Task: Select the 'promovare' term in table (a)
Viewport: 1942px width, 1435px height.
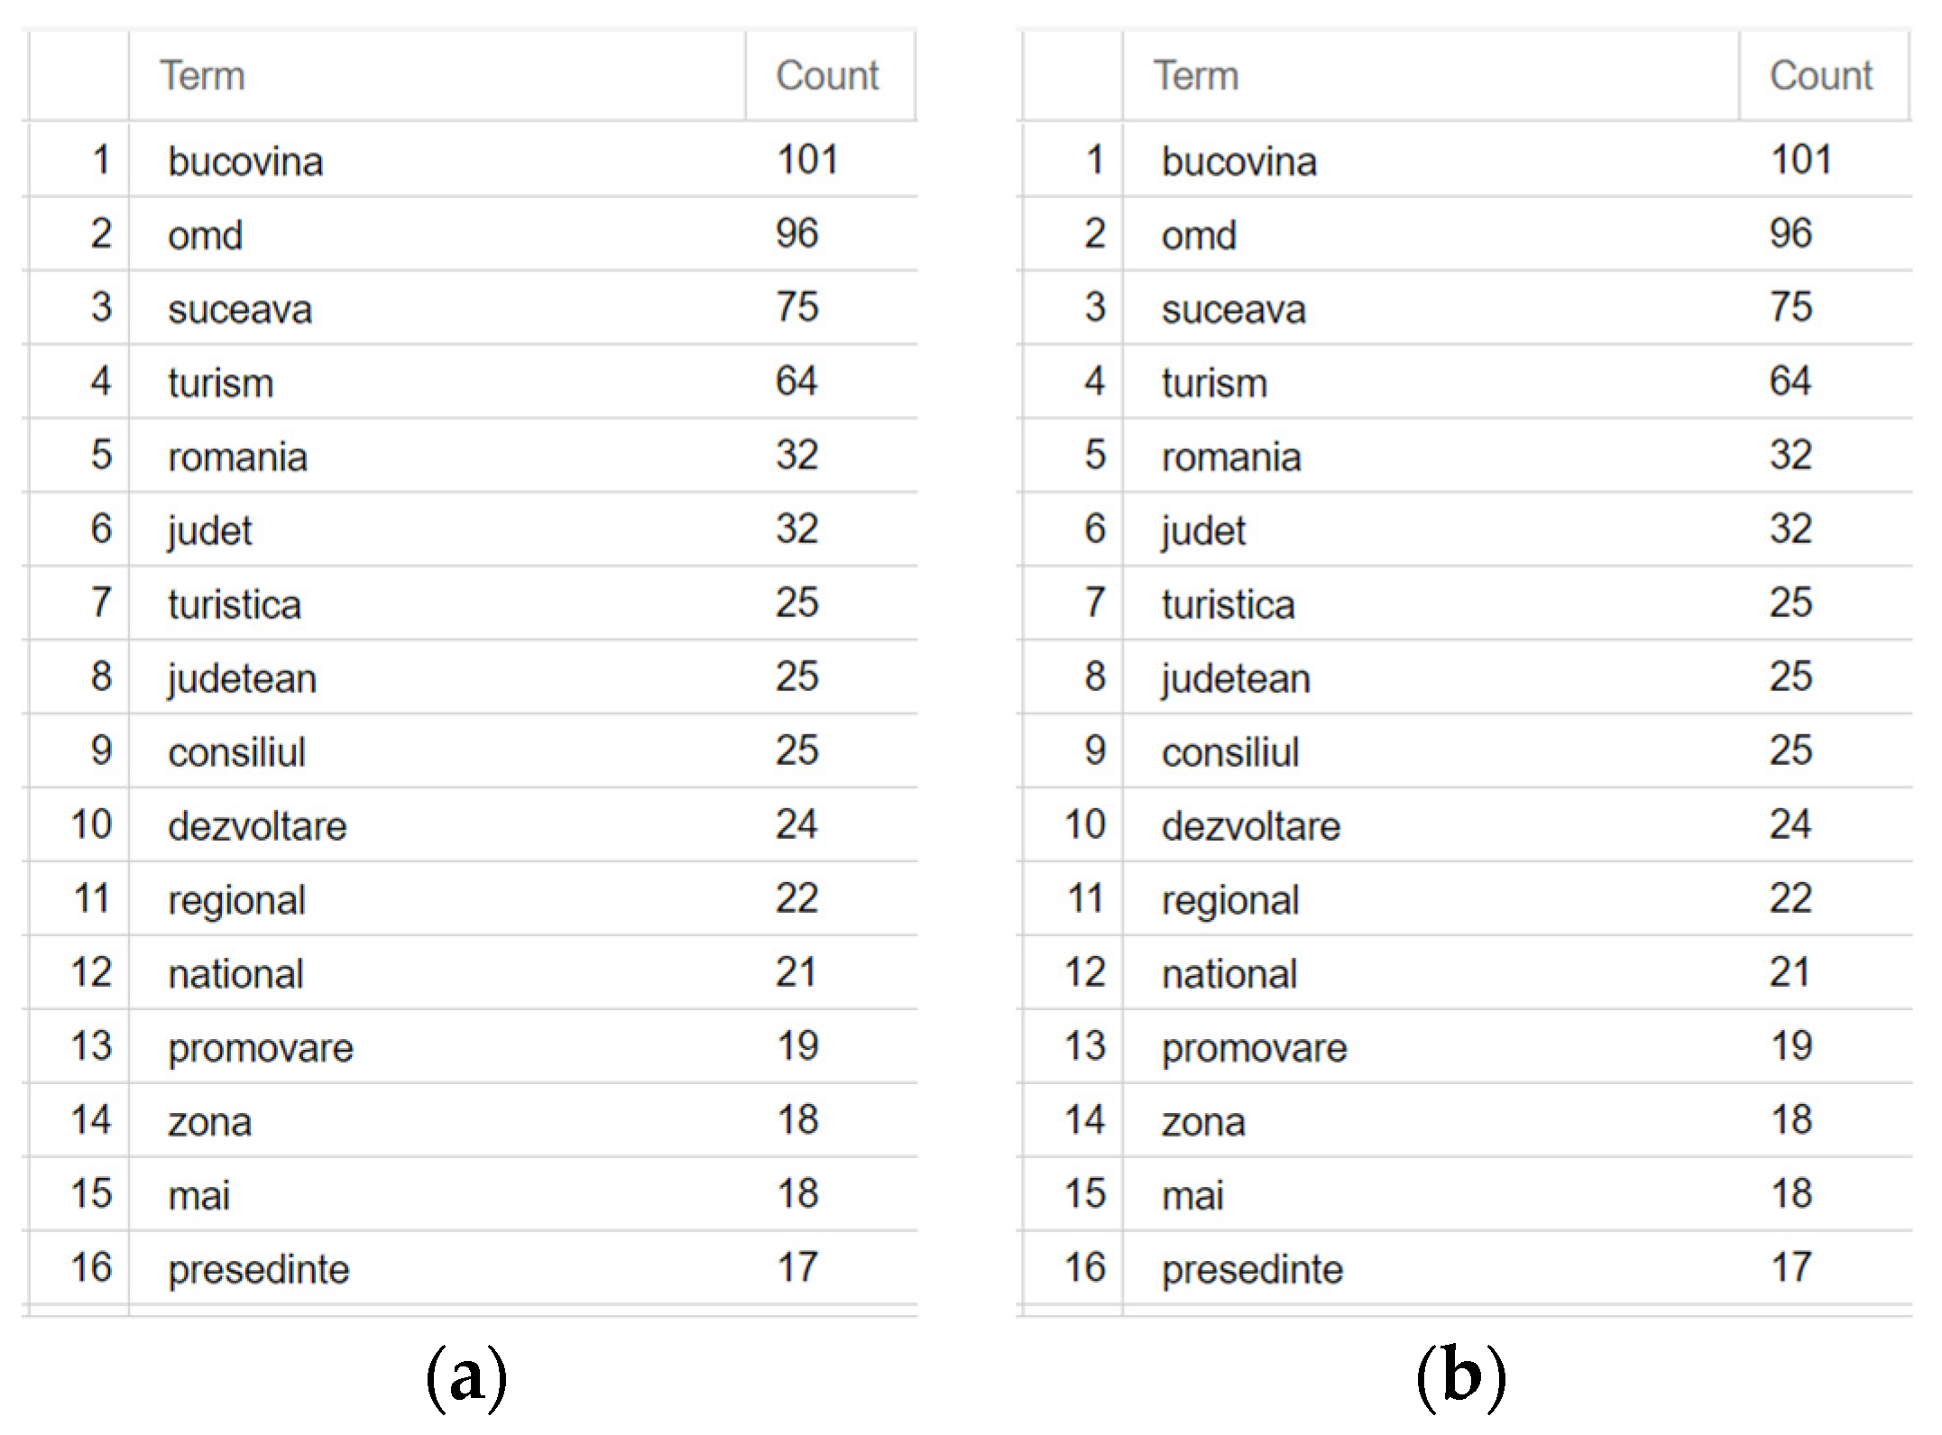Action: [x=261, y=1049]
